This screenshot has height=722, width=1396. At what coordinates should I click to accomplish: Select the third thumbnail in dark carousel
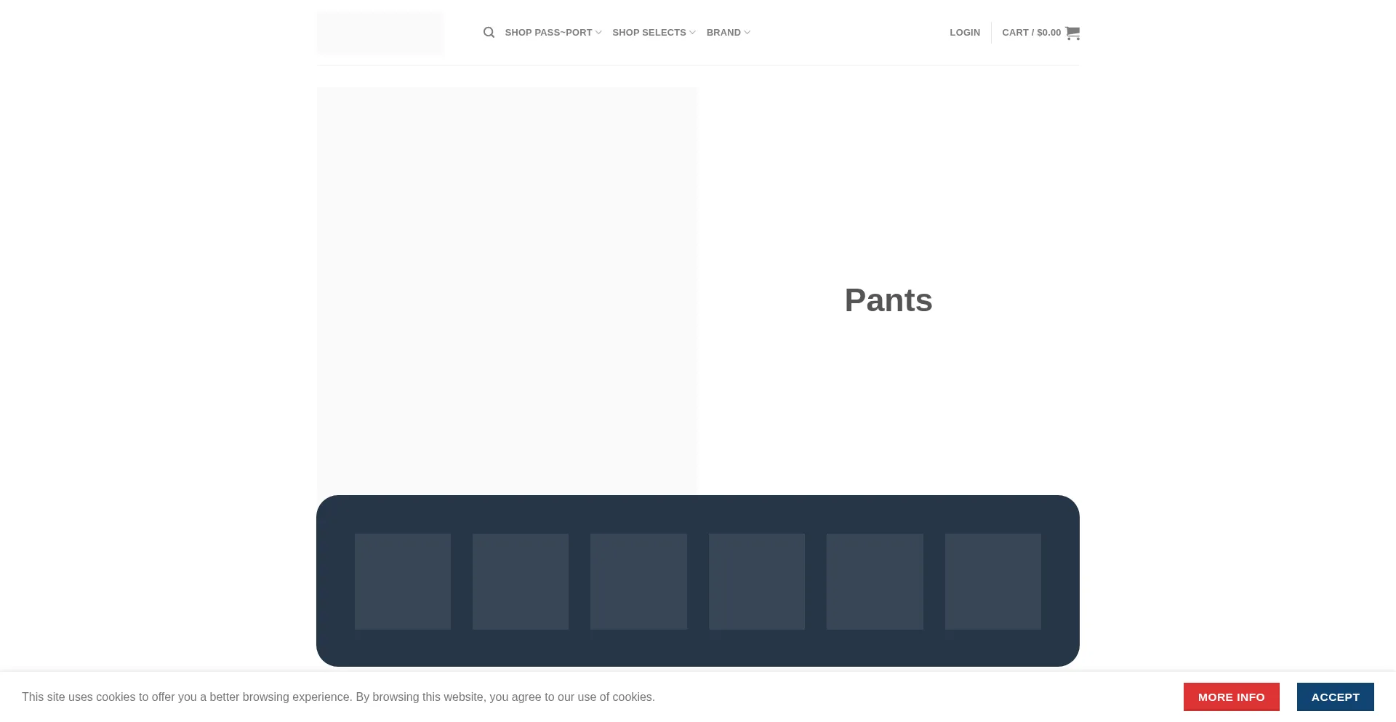click(638, 582)
